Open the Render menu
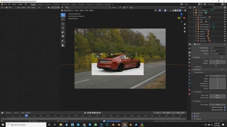This screenshot has height=127, width=227. click(14, 4)
